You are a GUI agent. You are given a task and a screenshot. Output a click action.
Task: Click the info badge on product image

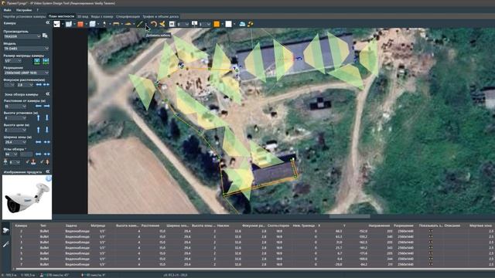tap(48, 178)
